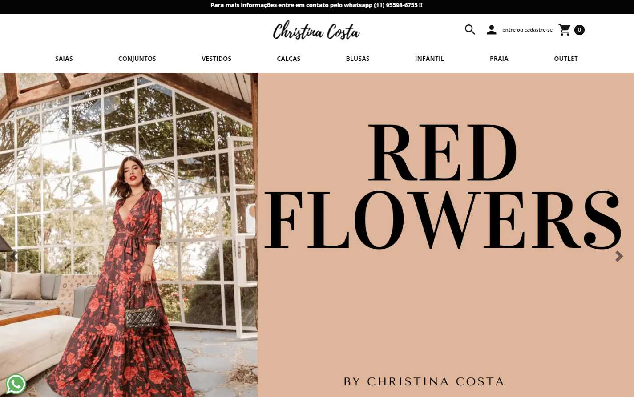634x397 pixels.
Task: Go to the PRAIA category
Action: tap(499, 59)
